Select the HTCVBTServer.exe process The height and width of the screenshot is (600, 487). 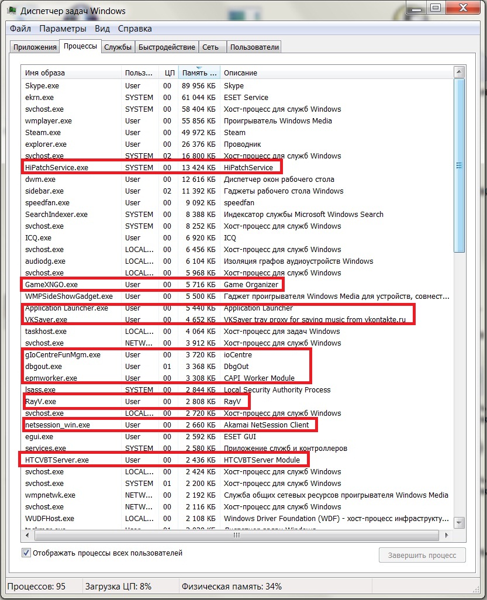point(237,460)
